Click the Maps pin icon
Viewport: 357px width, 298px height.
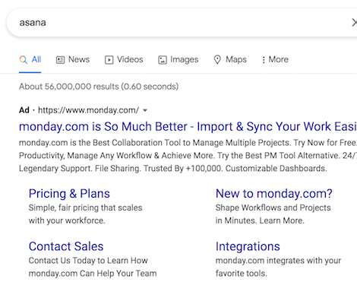tap(217, 60)
